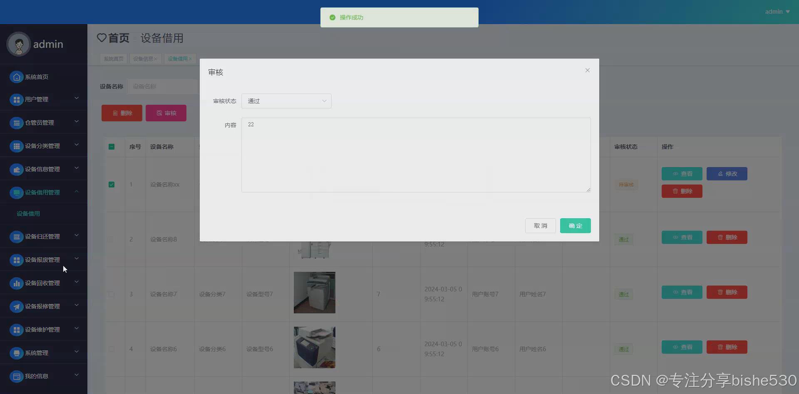
Task: Toggle the select-all checkbox in table header
Action: pyautogui.click(x=111, y=147)
